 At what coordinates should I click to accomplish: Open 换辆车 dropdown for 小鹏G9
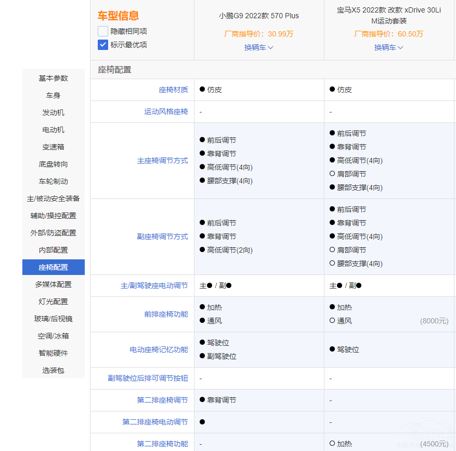[258, 47]
